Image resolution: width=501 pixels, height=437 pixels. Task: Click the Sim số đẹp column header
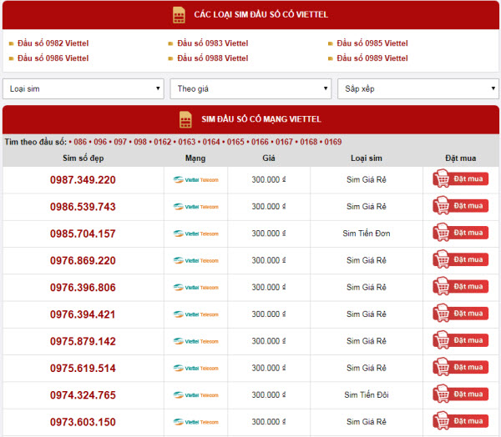tap(83, 158)
